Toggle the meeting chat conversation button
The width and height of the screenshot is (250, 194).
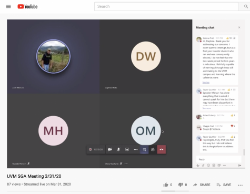click(144, 149)
